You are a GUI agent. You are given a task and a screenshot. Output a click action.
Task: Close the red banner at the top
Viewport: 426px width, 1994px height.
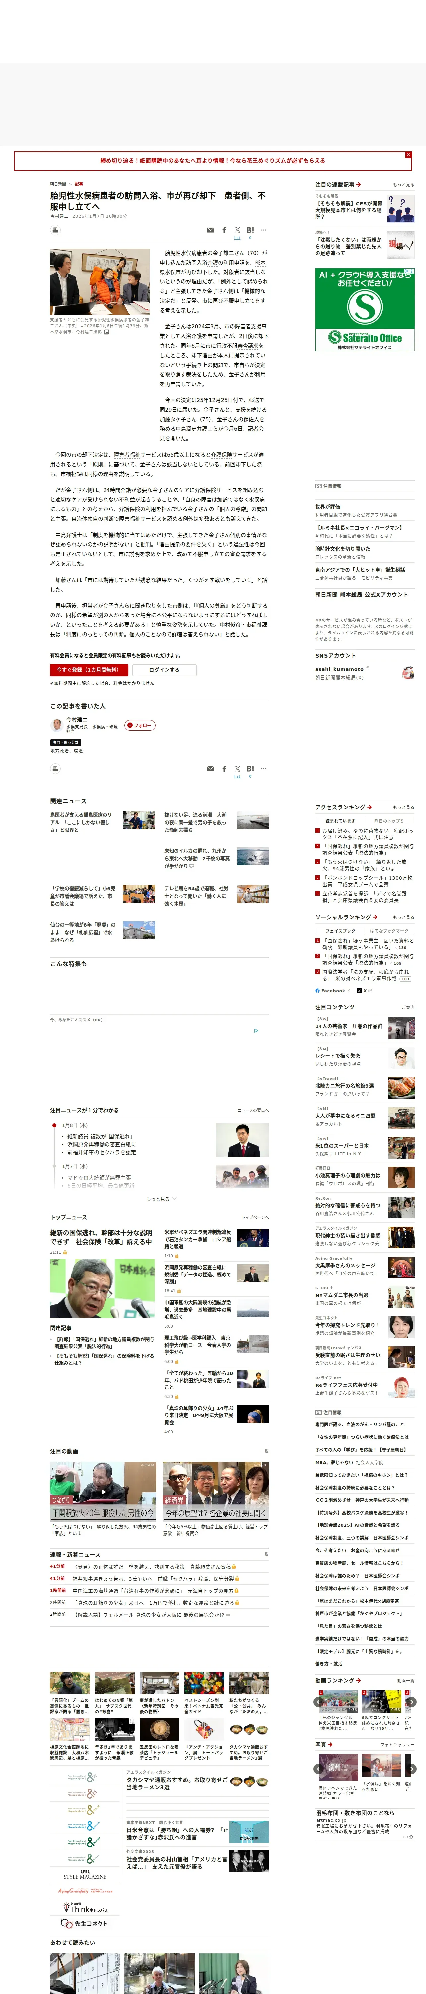point(408,155)
